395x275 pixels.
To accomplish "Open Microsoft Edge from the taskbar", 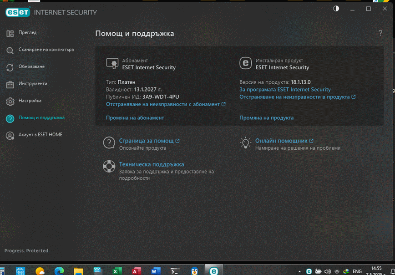I will (59, 271).
